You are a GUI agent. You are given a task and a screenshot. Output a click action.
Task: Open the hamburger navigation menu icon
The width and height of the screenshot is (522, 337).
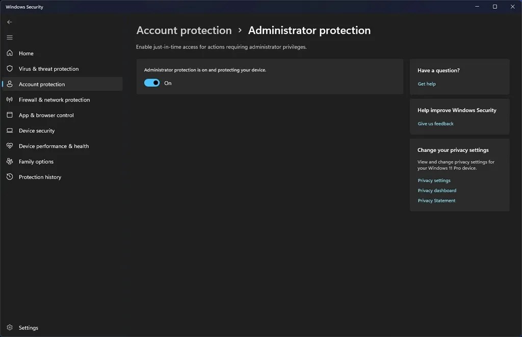click(10, 38)
